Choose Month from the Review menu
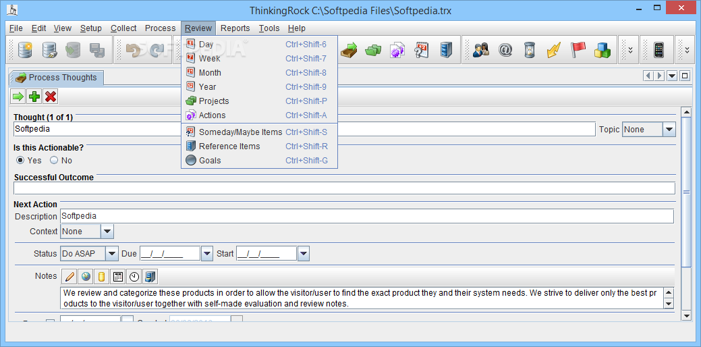Viewport: 701px width, 347px height. coord(259,73)
